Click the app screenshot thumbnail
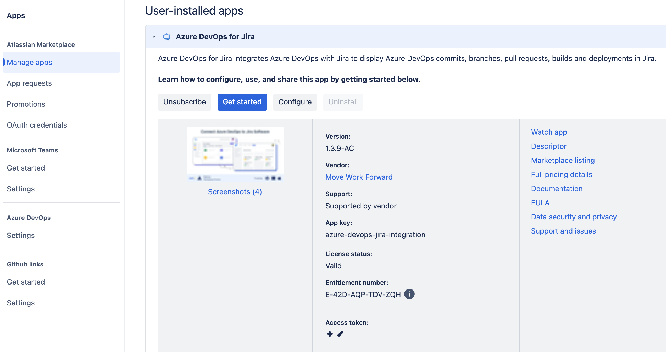The height and width of the screenshot is (352, 666). click(235, 154)
